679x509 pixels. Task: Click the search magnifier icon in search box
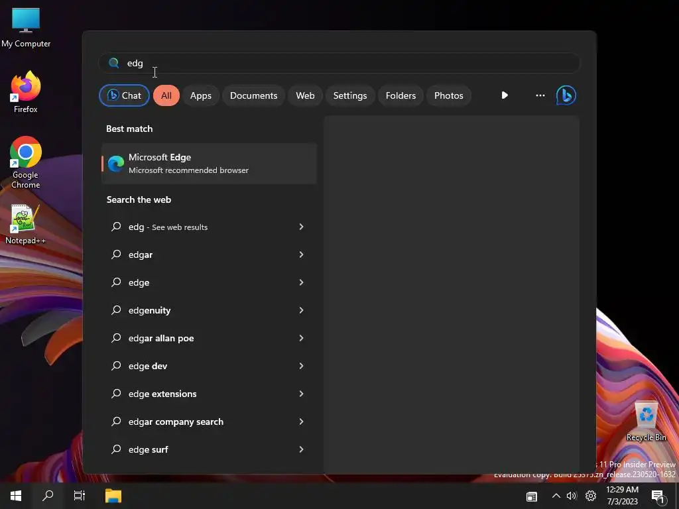[113, 63]
